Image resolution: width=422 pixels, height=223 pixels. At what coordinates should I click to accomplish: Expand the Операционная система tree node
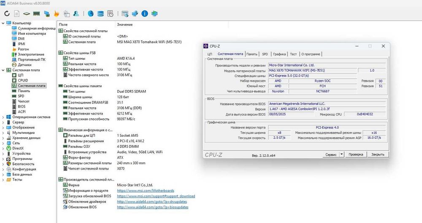(x=3, y=117)
